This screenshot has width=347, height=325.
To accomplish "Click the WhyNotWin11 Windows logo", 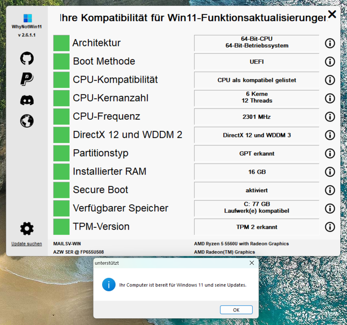I will [x=28, y=18].
